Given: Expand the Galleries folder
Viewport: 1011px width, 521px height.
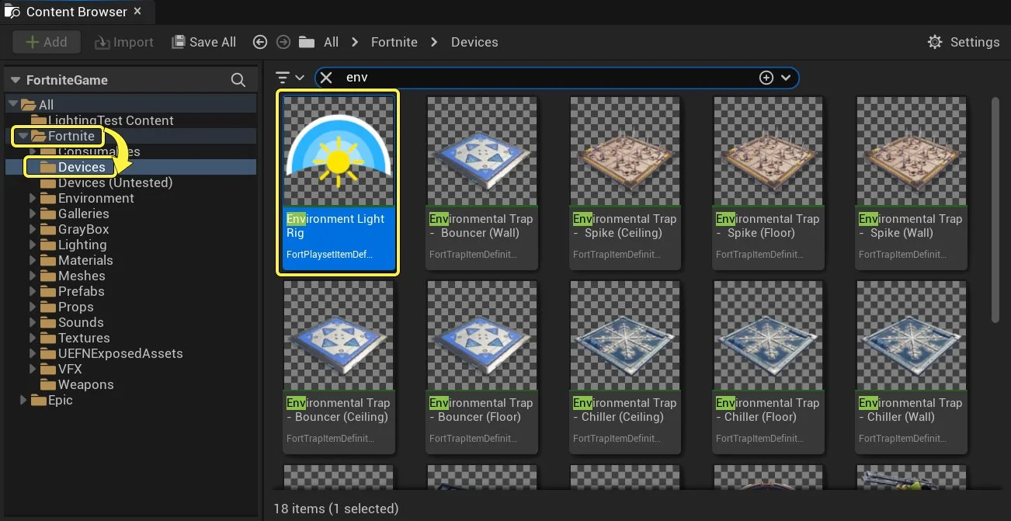Looking at the screenshot, I should point(33,214).
